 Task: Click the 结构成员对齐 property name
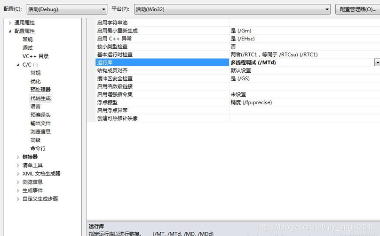(112, 70)
